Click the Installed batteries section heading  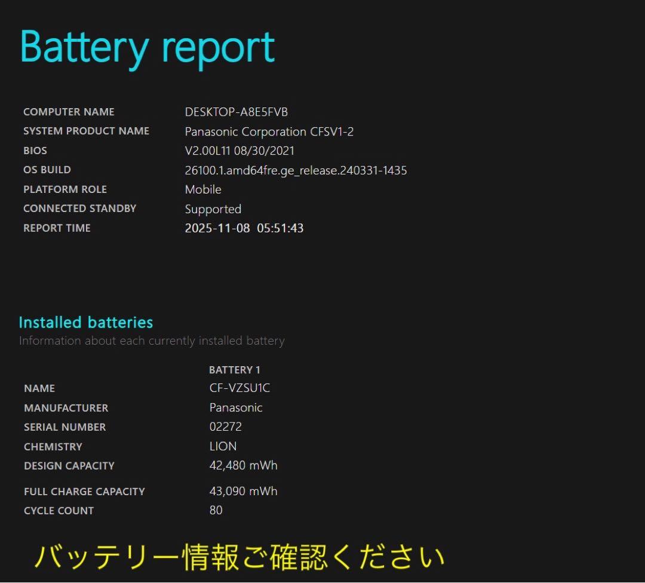(x=85, y=322)
